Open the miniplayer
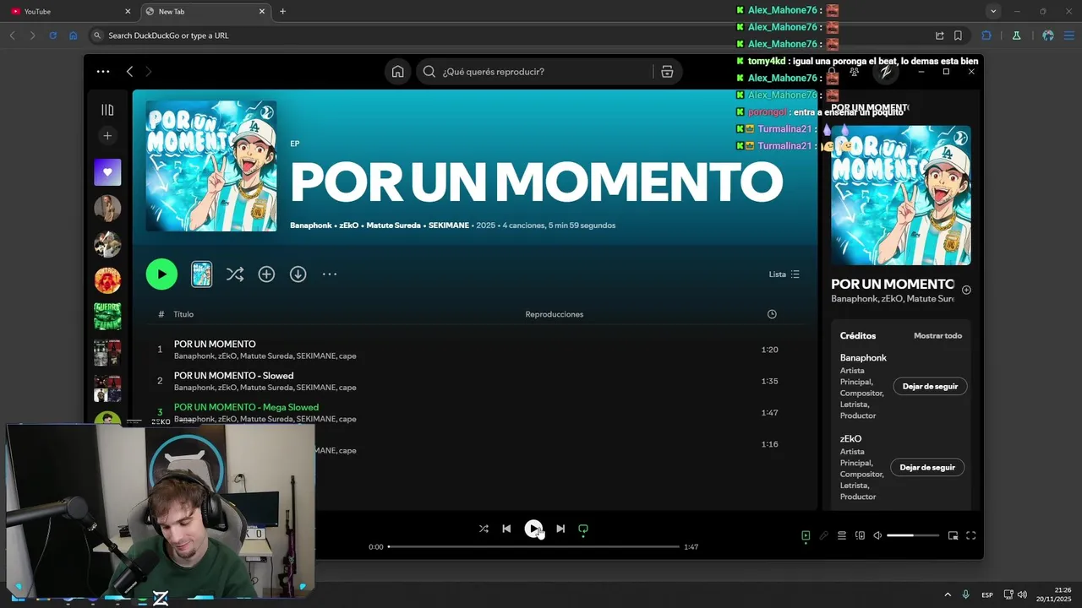Viewport: 1082px width, 608px height. pos(953,535)
